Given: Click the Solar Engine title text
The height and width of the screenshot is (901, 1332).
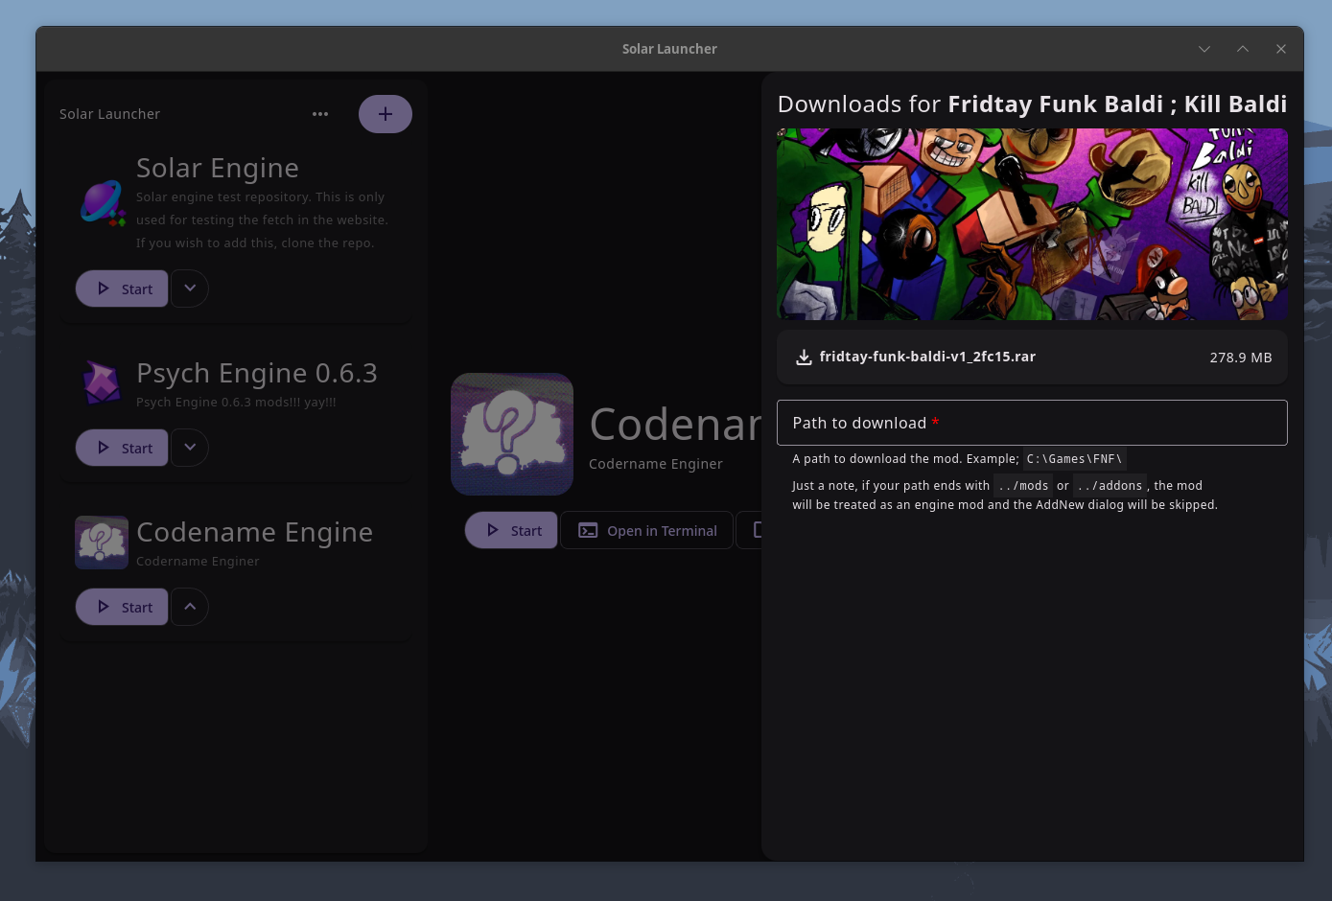Looking at the screenshot, I should [218, 168].
